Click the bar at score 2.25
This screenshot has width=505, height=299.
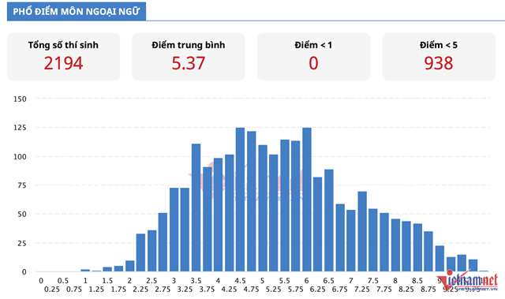140,252
